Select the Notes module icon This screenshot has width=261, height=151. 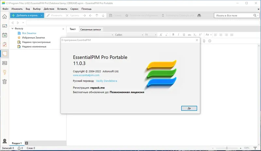point(5,54)
